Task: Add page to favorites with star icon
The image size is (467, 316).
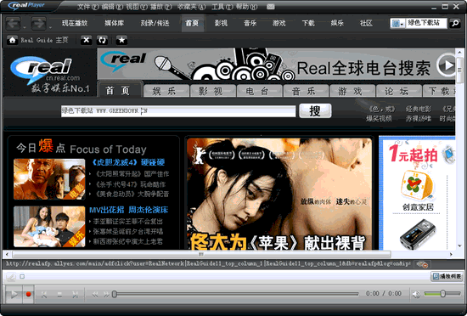Action: (121, 40)
